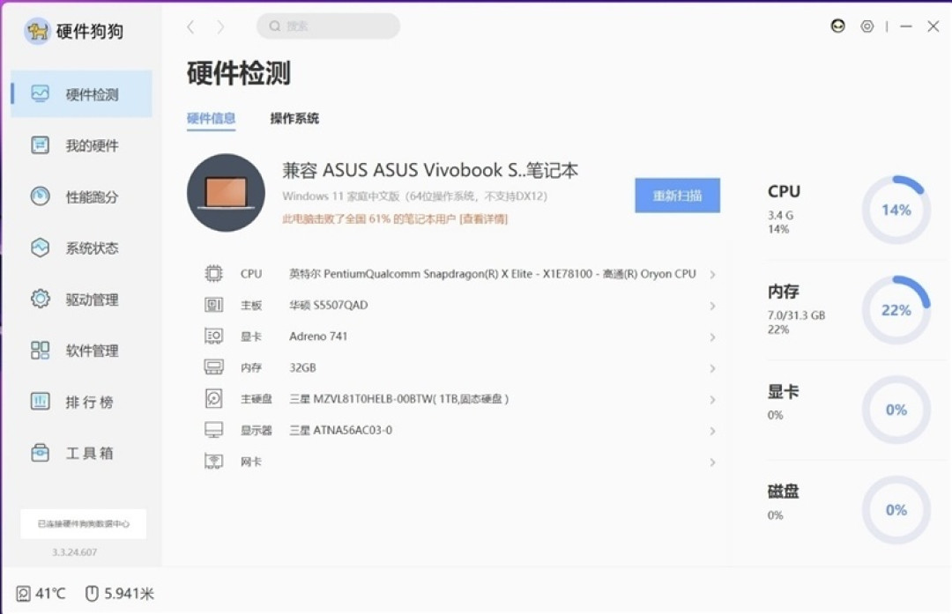The height and width of the screenshot is (614, 952).
Task: Click the CPU chip icon in hardware list
Action: (x=213, y=274)
